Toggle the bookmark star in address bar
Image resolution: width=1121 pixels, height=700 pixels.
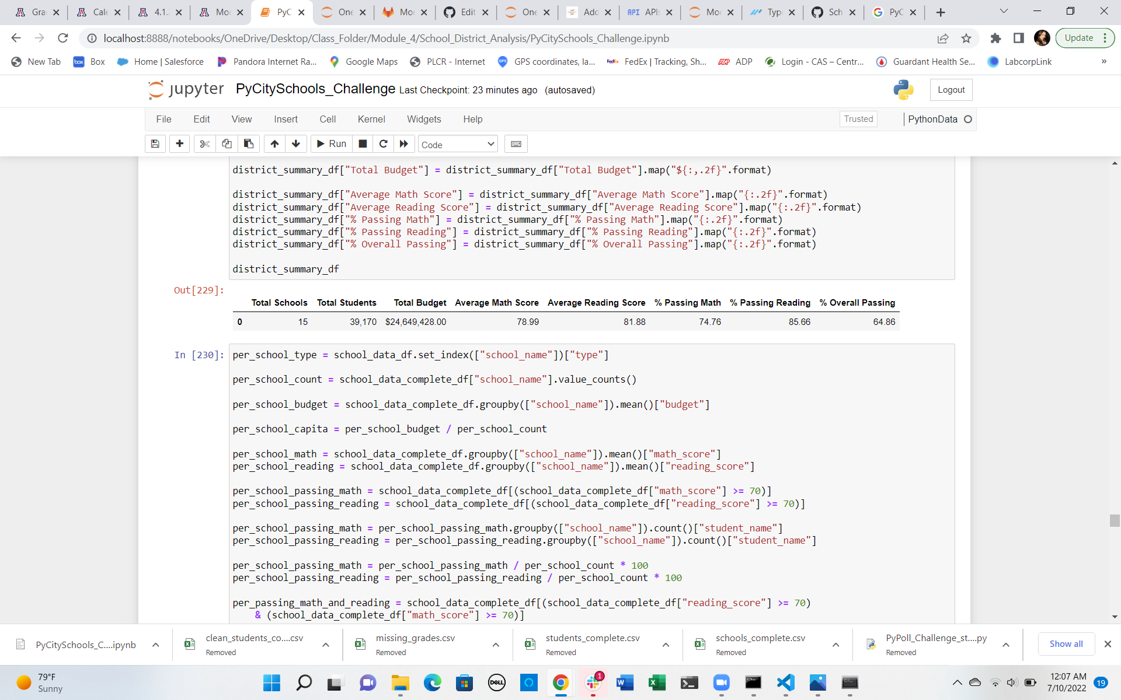click(x=966, y=38)
